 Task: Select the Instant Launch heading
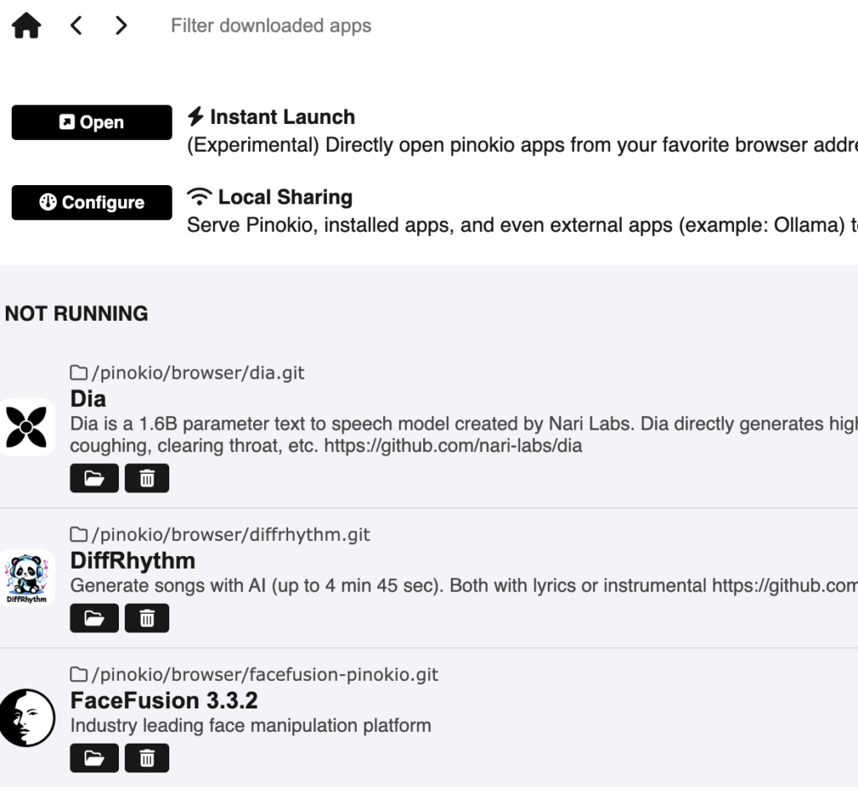point(282,116)
